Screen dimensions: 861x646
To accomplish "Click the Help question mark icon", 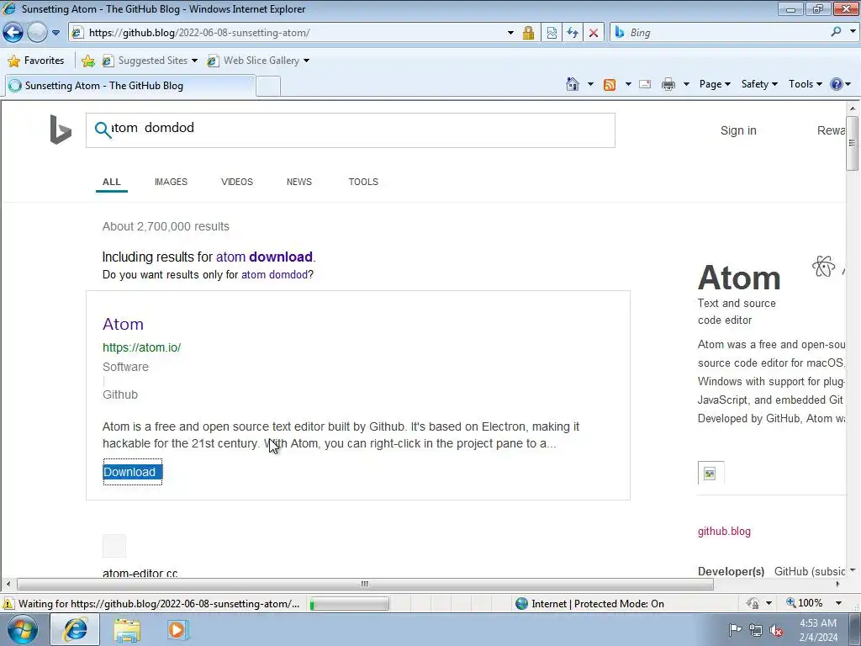I will 837,84.
